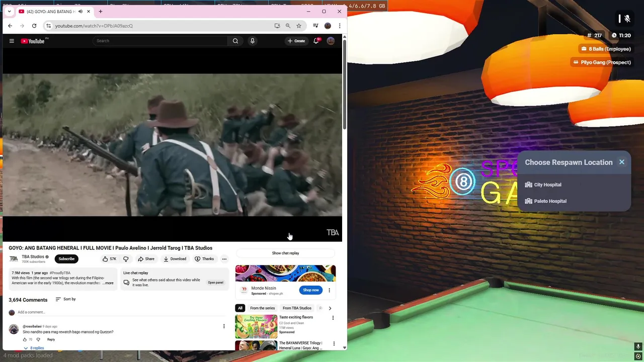The image size is (644, 362).
Task: Go to the YouTube home logo
Action: (33, 41)
